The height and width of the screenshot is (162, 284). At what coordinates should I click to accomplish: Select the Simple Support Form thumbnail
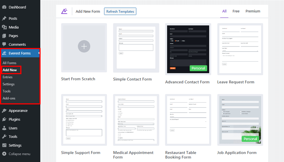pos(84,120)
